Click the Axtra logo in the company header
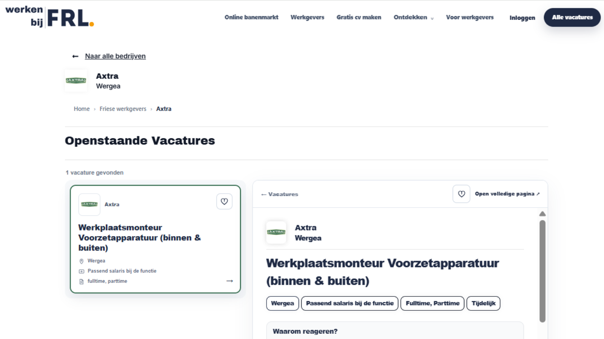The image size is (604, 339). tap(76, 81)
